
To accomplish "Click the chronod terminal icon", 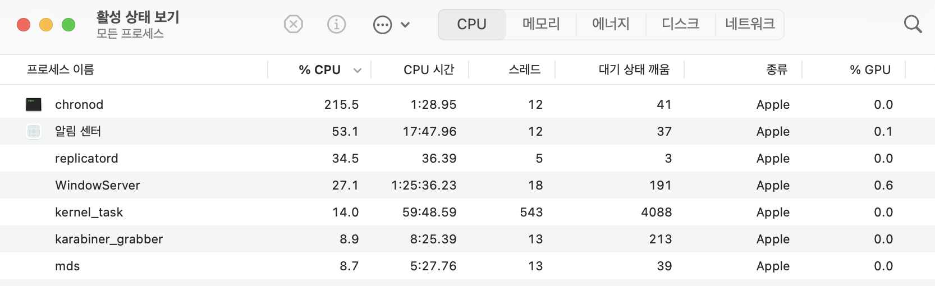I will [34, 104].
